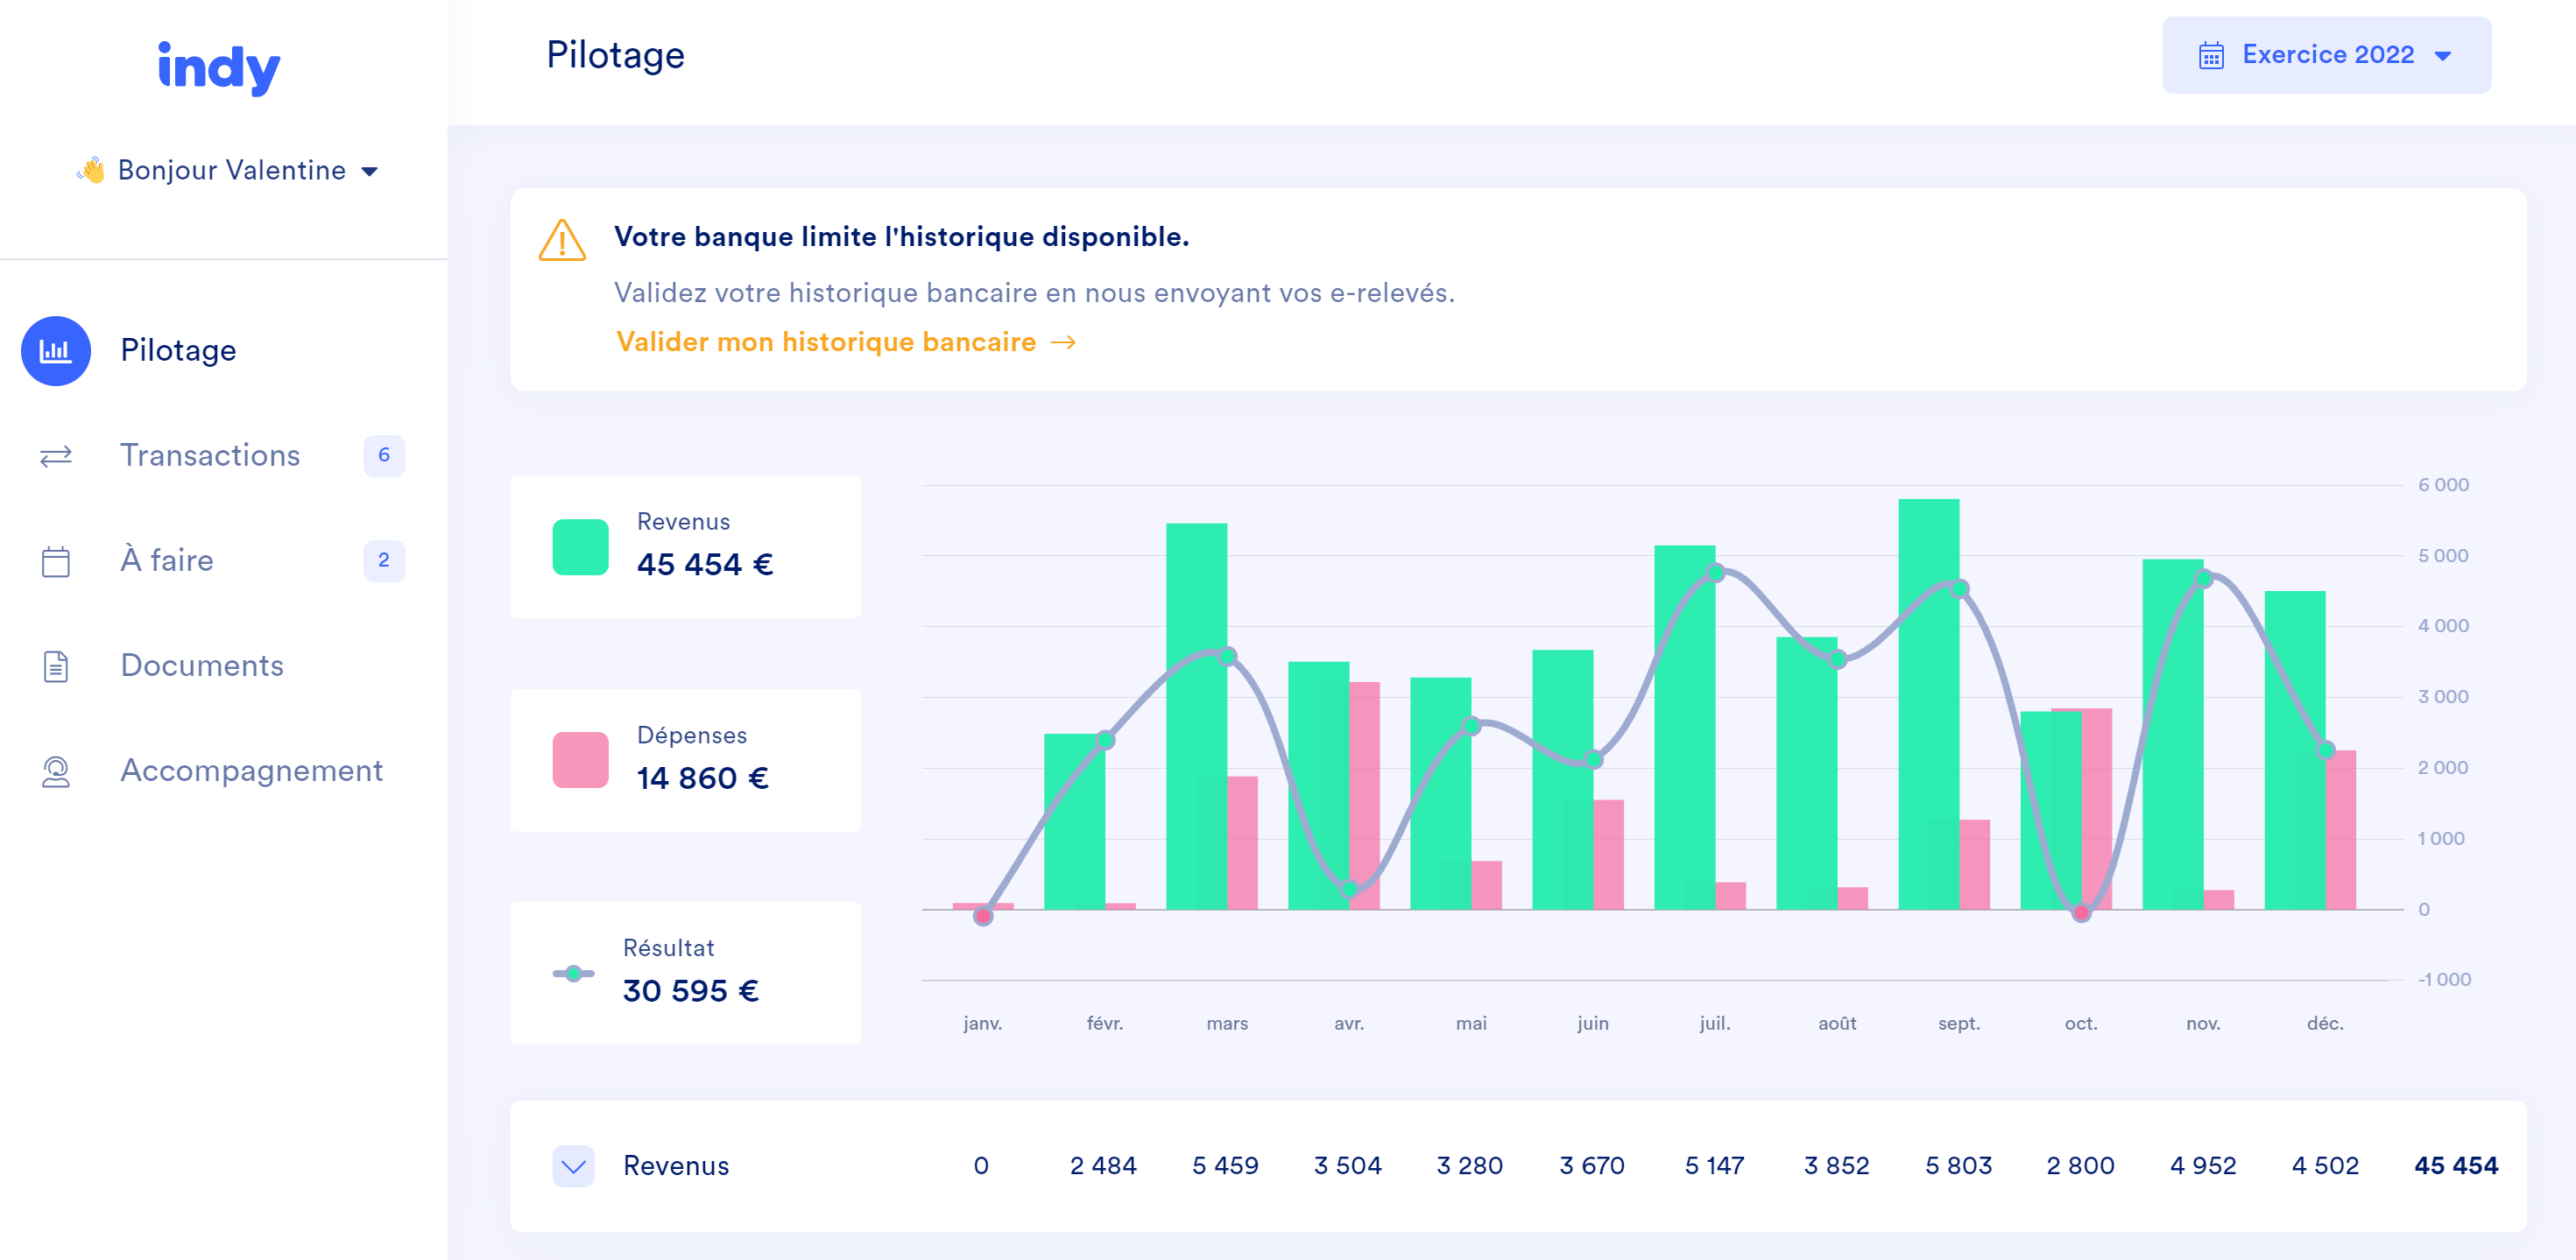Viewport: 2576px width, 1260px height.
Task: Go to Transactions in the sidebar
Action: click(x=210, y=456)
